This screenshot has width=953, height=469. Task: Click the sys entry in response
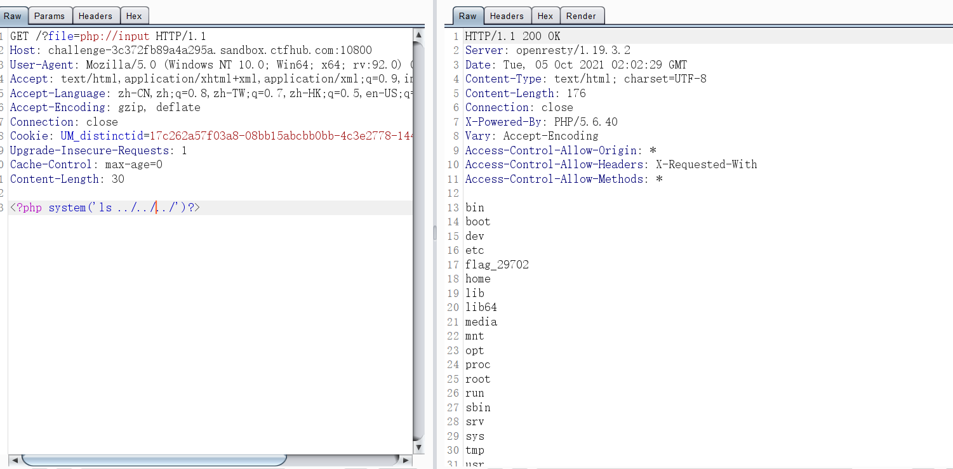pos(475,436)
